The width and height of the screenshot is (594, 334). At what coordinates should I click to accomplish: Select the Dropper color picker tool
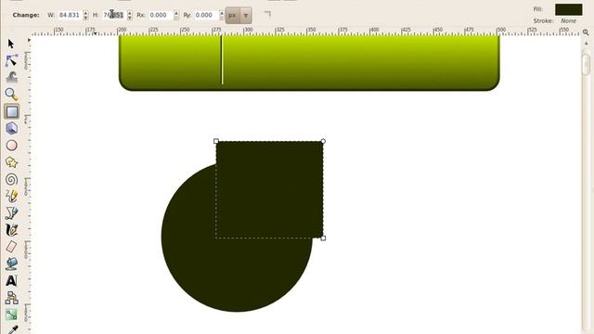tap(12, 329)
